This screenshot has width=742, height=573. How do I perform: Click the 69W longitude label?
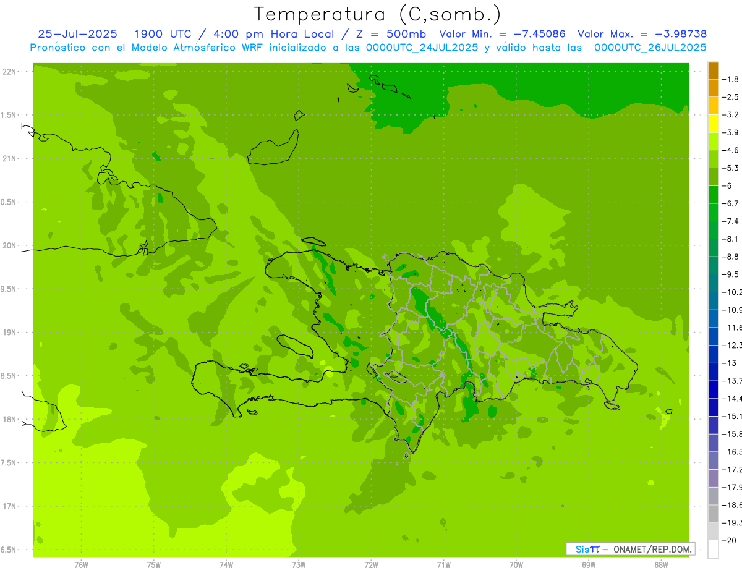pyautogui.click(x=589, y=564)
